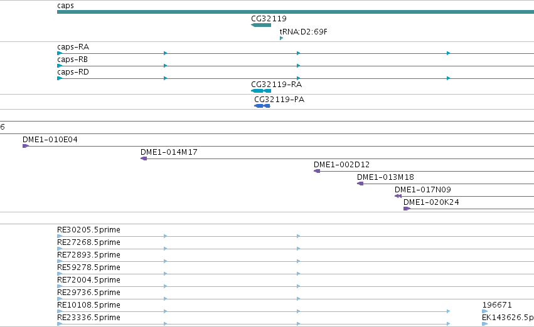This screenshot has height=327, width=534.
Task: Click the DME1-020K24 arrow marker
Action: (x=407, y=209)
